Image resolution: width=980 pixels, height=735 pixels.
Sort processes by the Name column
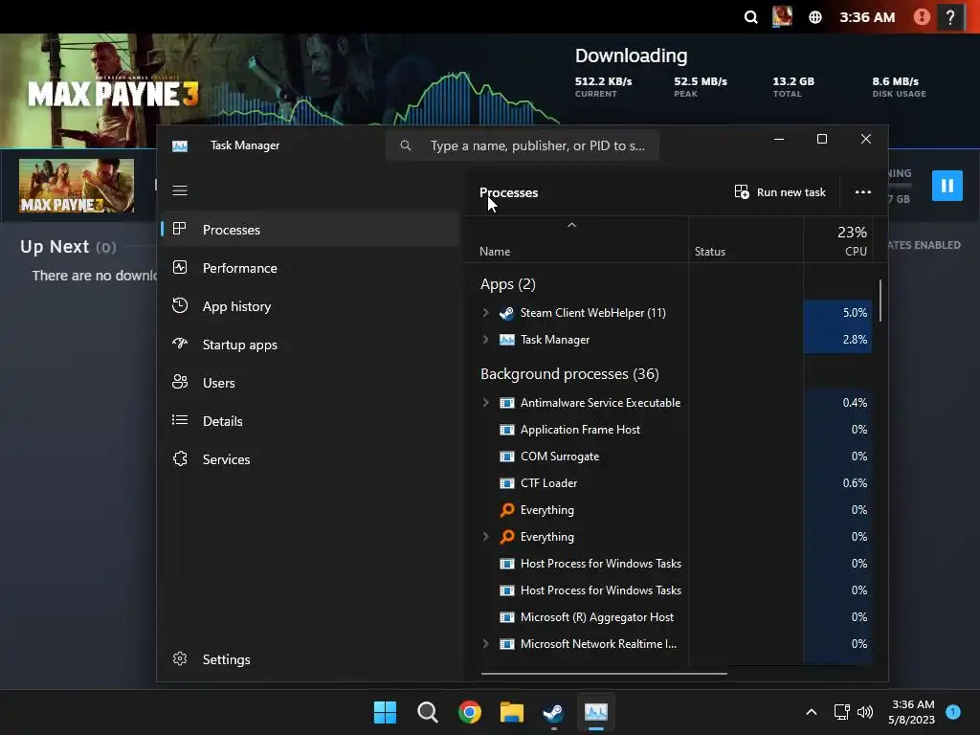[x=495, y=252]
